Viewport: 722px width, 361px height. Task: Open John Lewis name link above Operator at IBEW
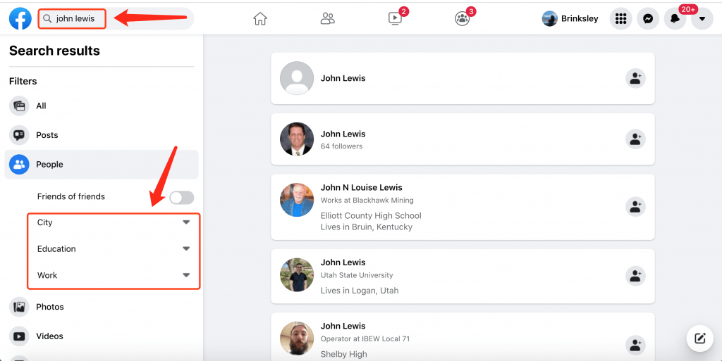click(x=343, y=326)
